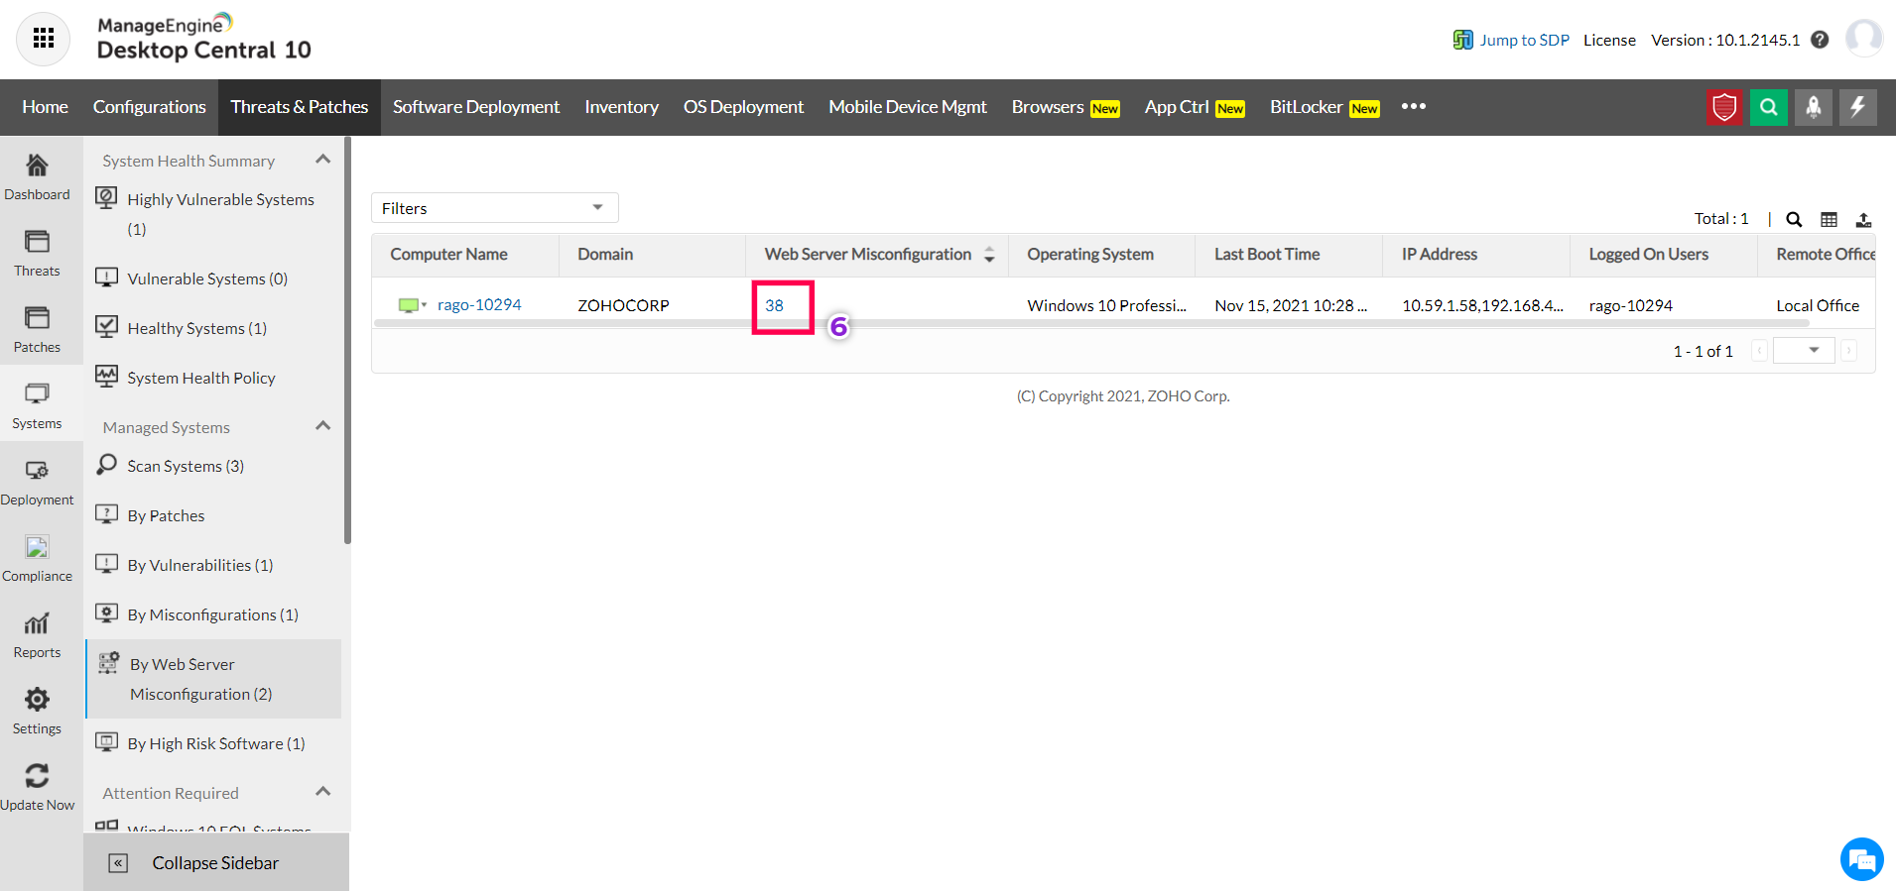
Task: Open the Compliance sidebar section
Action: click(37, 559)
